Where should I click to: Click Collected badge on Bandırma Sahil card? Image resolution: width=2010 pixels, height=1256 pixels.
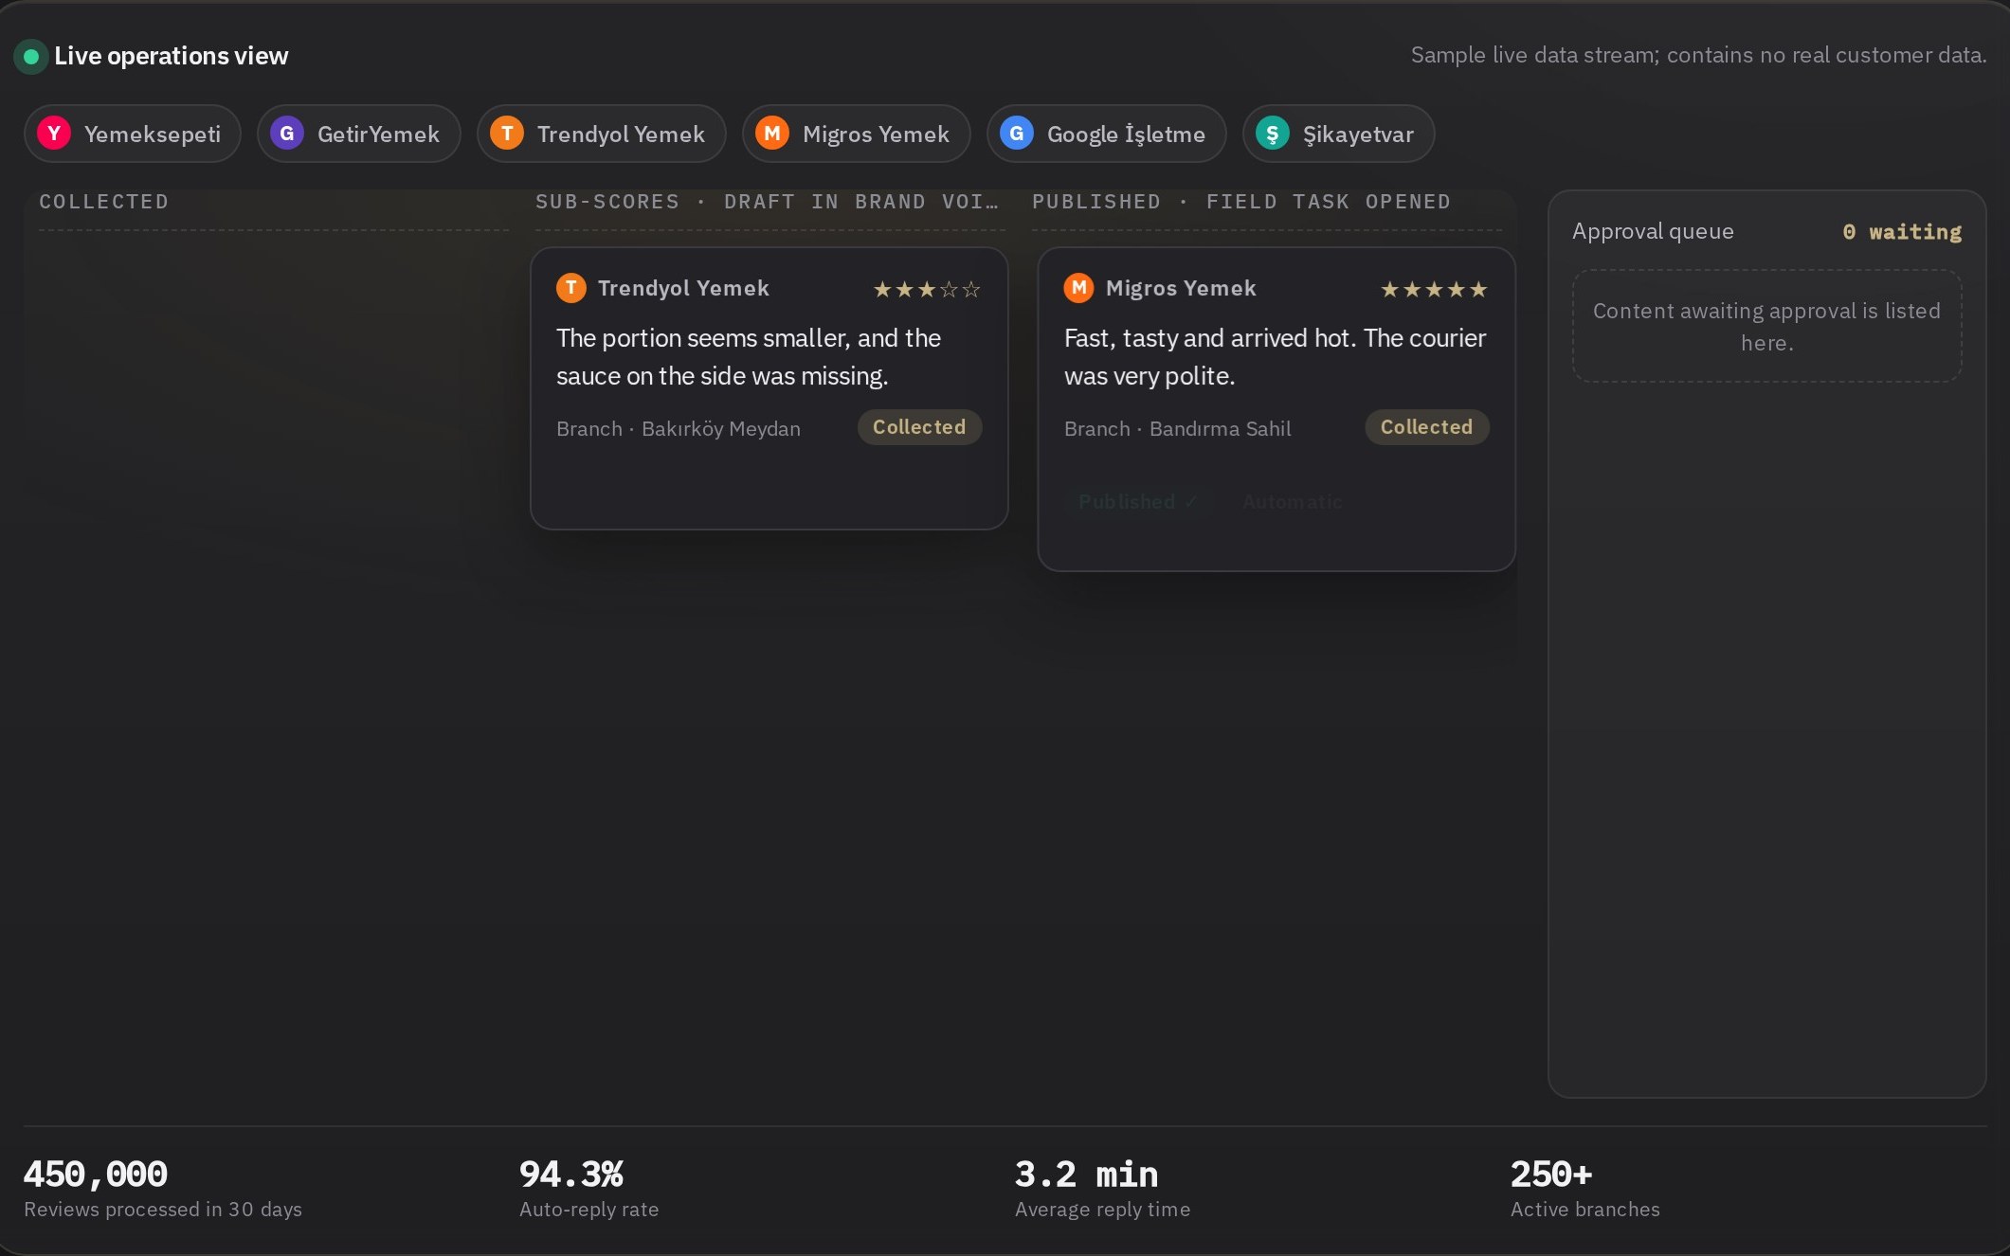pos(1427,427)
